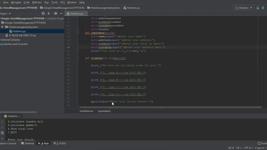Screen dimensions: 267x150
Task: Open the Run menu
Action: click(x=46, y=2)
